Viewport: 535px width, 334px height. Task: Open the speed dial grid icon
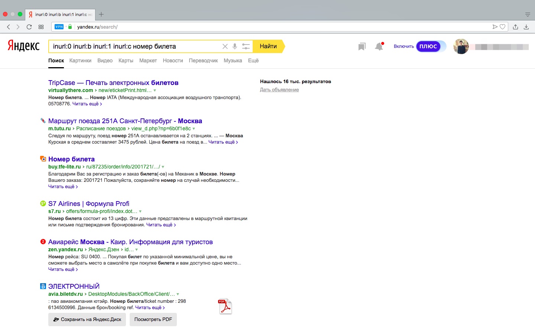click(41, 27)
